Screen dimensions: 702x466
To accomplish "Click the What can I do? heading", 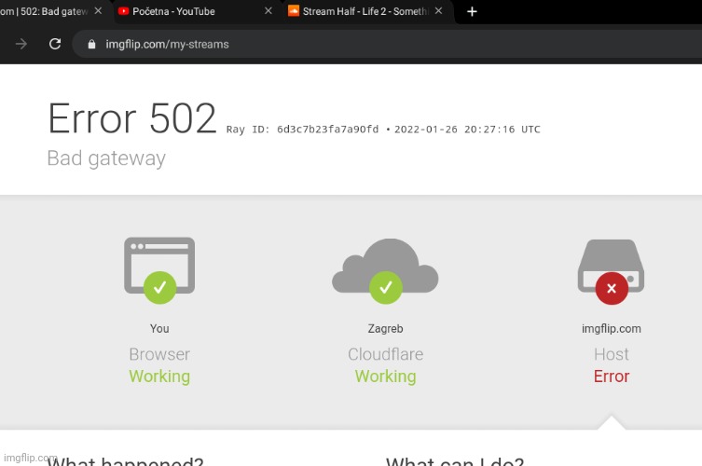I will point(455,461).
